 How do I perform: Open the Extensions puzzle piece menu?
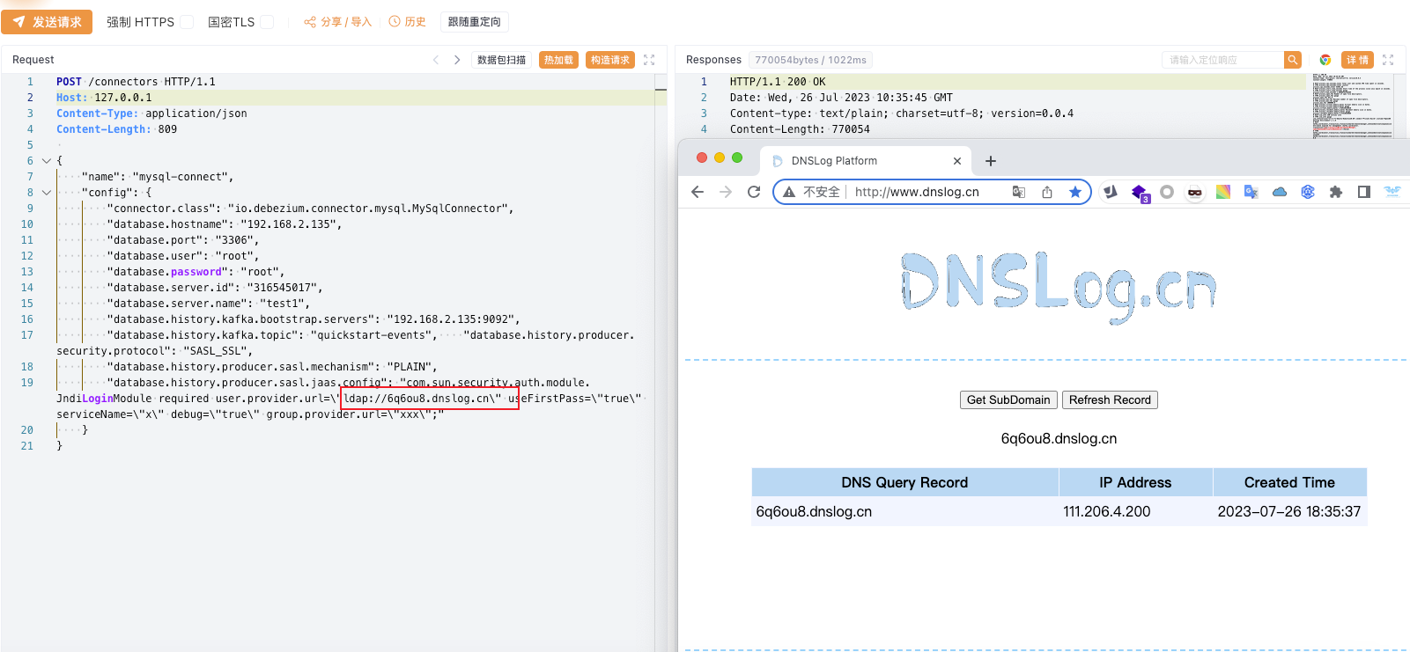1336,192
